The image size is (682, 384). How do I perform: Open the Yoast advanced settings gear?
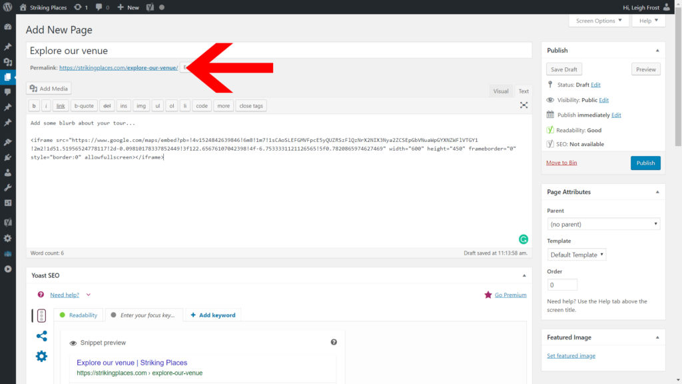pos(41,356)
